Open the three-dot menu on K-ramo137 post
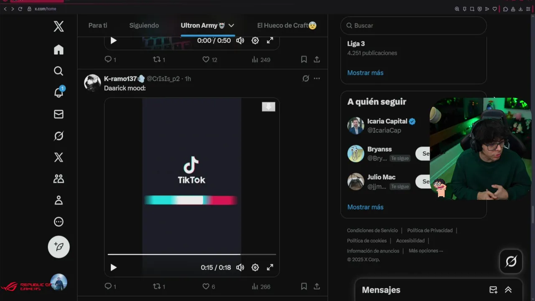 coord(317,79)
